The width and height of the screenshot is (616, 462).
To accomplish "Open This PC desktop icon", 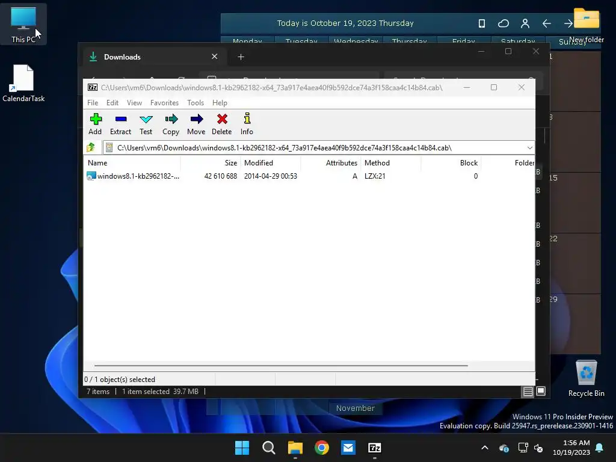I will pyautogui.click(x=23, y=24).
